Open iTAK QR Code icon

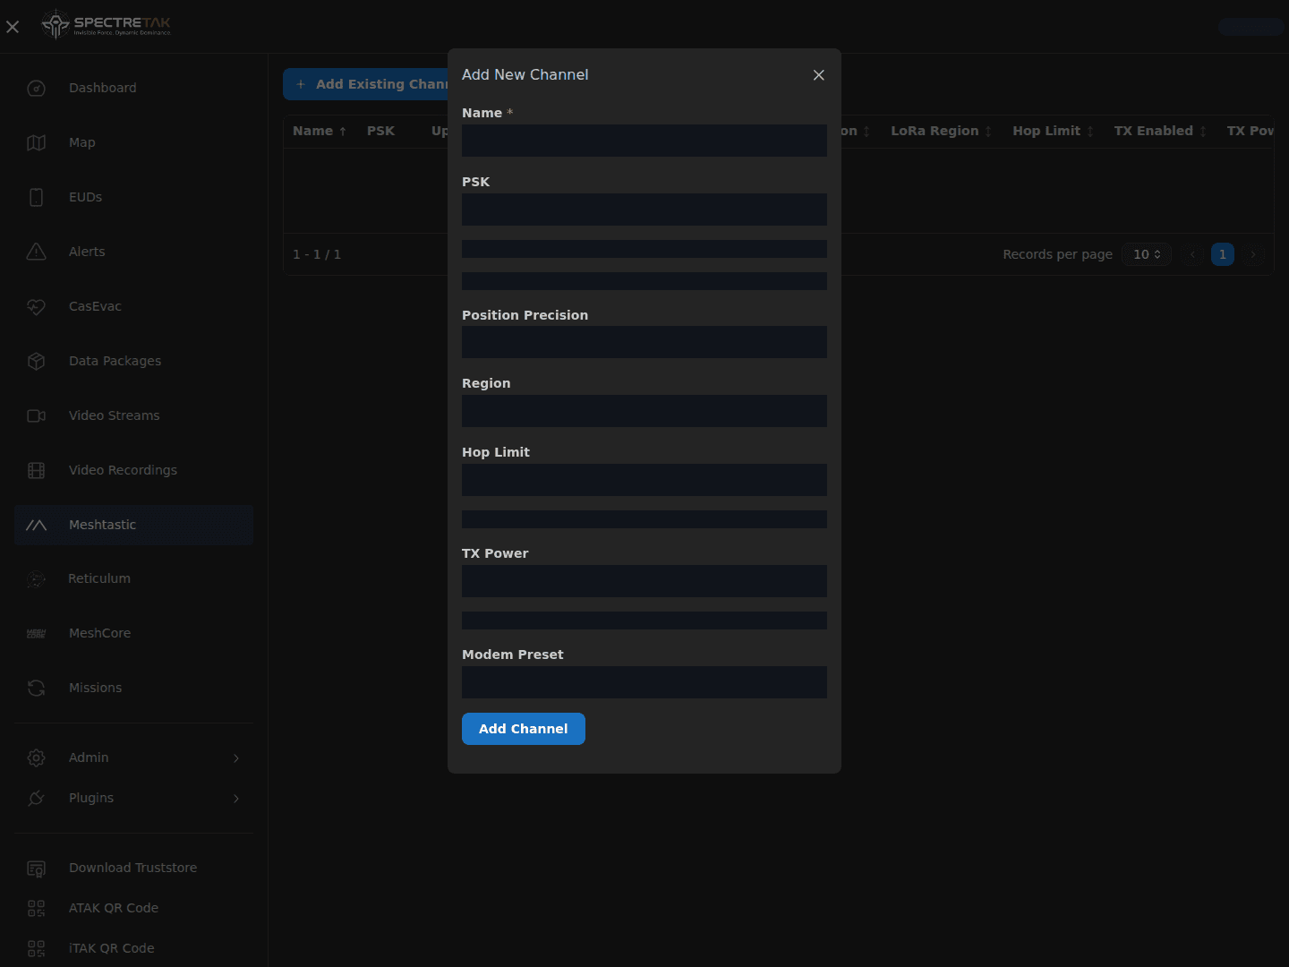(37, 948)
